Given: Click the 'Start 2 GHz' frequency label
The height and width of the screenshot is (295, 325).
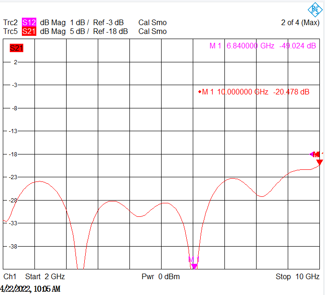Looking at the screenshot, I should point(45,276).
